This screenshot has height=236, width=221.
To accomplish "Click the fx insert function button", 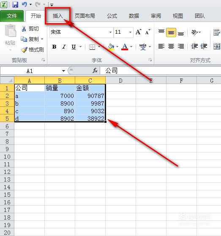I will point(95,71).
